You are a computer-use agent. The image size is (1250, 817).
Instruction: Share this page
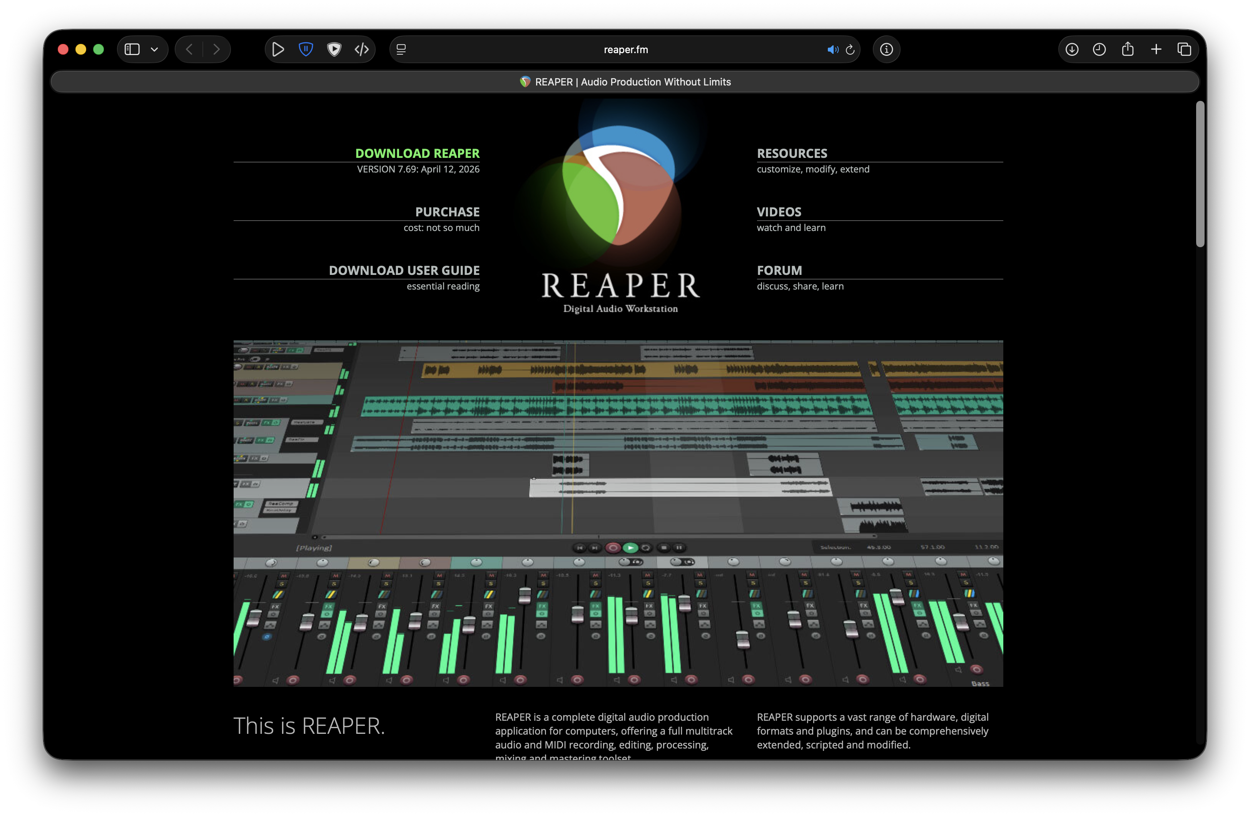coord(1128,49)
